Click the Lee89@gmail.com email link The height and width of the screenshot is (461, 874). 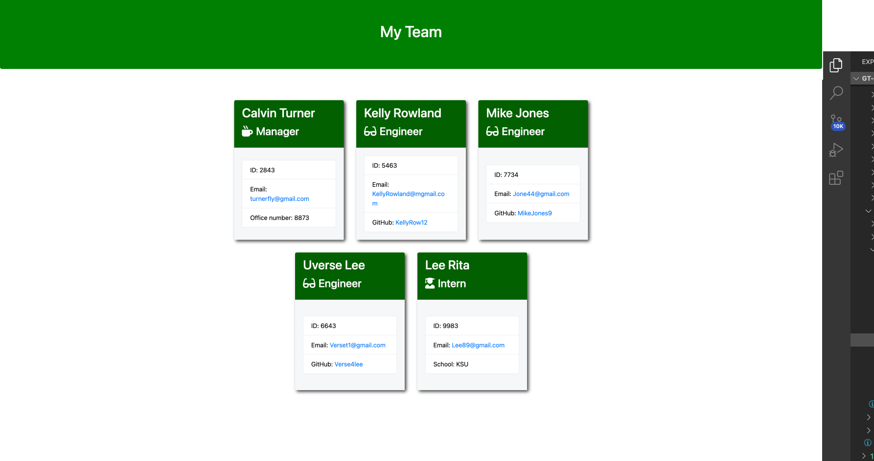point(478,345)
